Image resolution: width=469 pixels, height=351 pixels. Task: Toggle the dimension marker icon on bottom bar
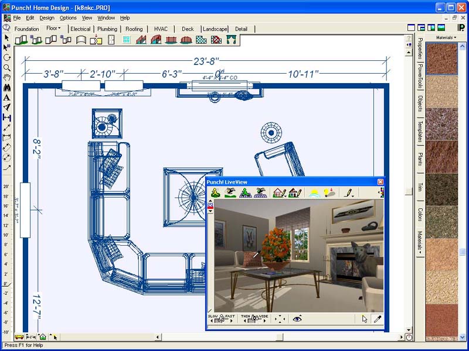tap(30, 337)
